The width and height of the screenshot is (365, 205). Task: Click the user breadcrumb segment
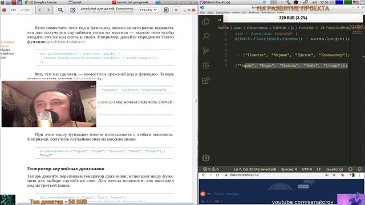(x=238, y=28)
